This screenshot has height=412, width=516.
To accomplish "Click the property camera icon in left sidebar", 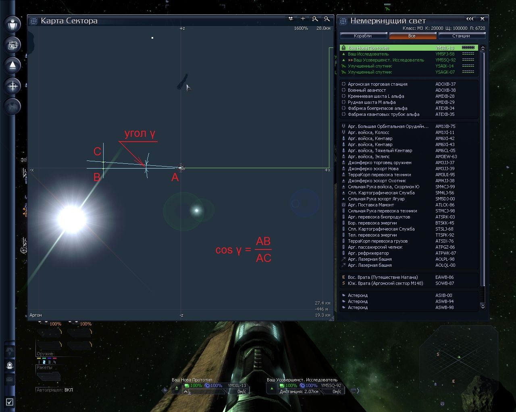I will [12, 45].
